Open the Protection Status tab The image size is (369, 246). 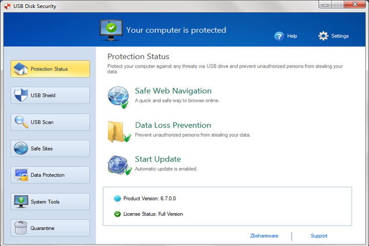pos(50,69)
